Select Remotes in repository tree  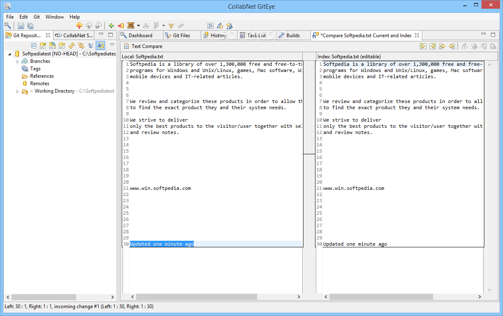pyautogui.click(x=40, y=84)
